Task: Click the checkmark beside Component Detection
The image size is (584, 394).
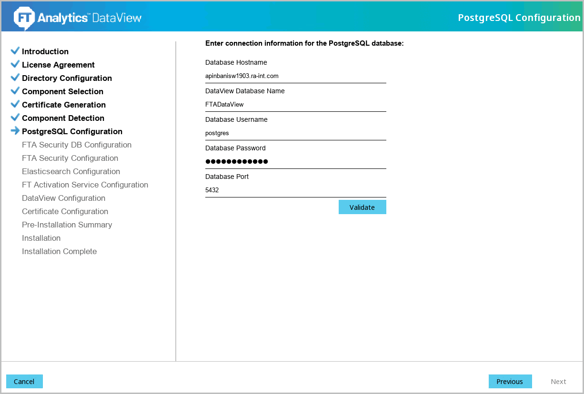Action: [x=15, y=118]
